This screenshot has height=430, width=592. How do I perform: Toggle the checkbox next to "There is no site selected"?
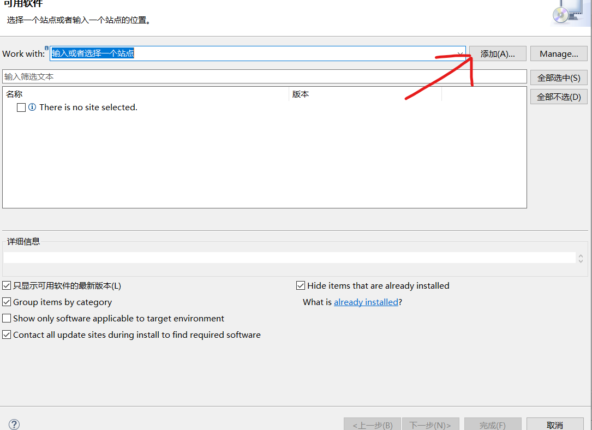20,107
